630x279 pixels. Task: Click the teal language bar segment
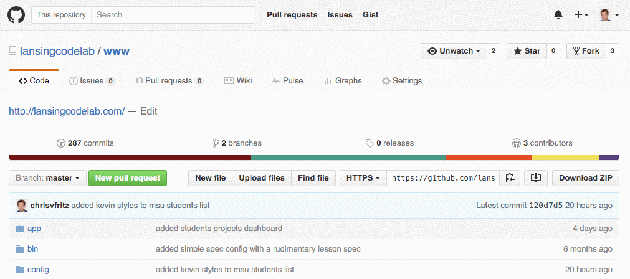click(348, 158)
